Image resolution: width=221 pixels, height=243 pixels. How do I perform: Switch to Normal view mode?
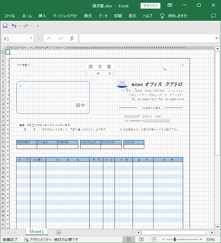[129, 240]
